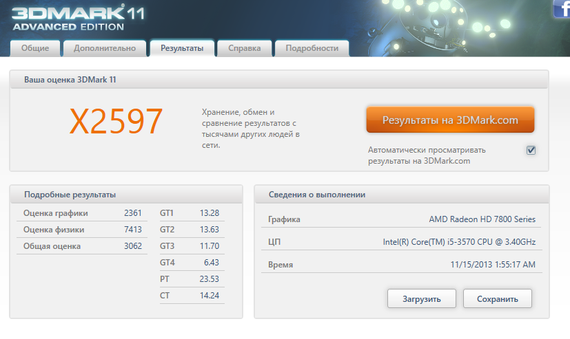Click the X2597 score value
The height and width of the screenshot is (339, 570).
tap(116, 122)
